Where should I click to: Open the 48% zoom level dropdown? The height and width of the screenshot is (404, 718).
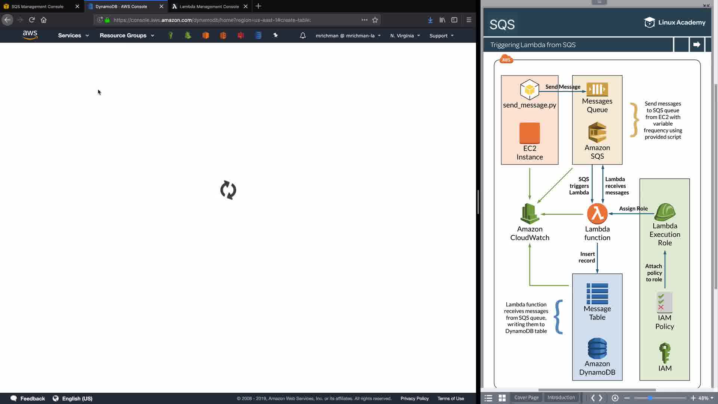(x=706, y=398)
